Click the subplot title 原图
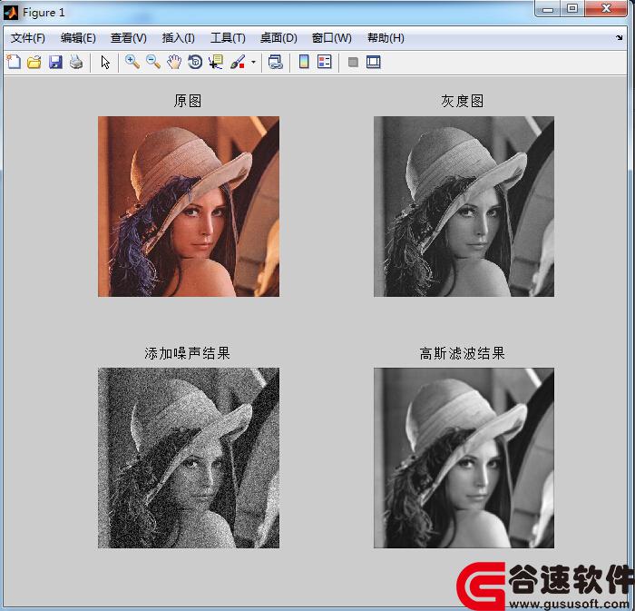The height and width of the screenshot is (611, 635). pos(188,101)
